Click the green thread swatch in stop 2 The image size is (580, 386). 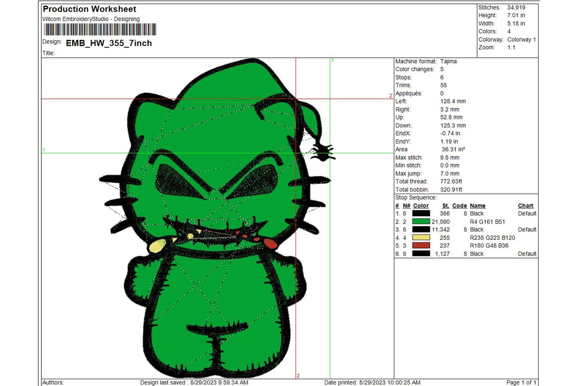tap(421, 222)
